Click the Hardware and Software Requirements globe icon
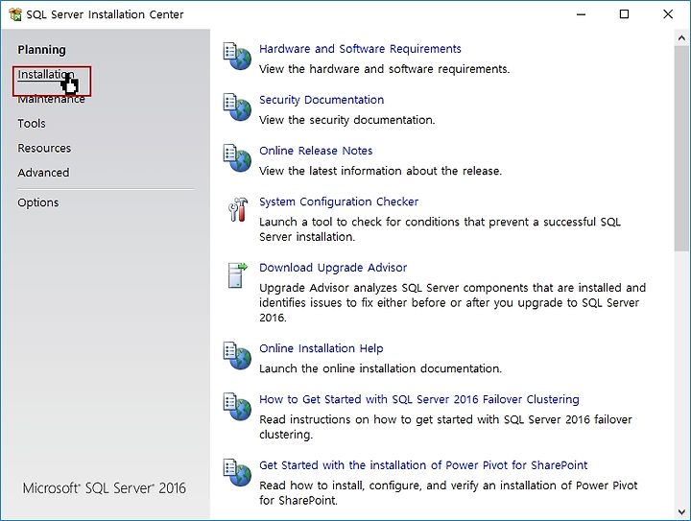Screen dimensions: 691x521 click(237, 57)
